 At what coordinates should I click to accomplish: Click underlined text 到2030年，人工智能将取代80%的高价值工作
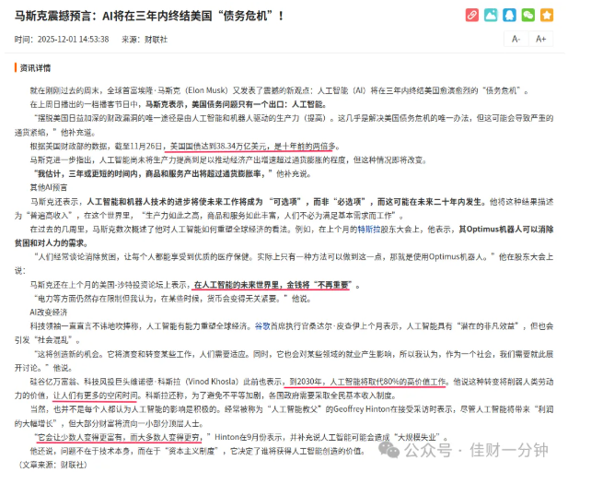(367, 382)
